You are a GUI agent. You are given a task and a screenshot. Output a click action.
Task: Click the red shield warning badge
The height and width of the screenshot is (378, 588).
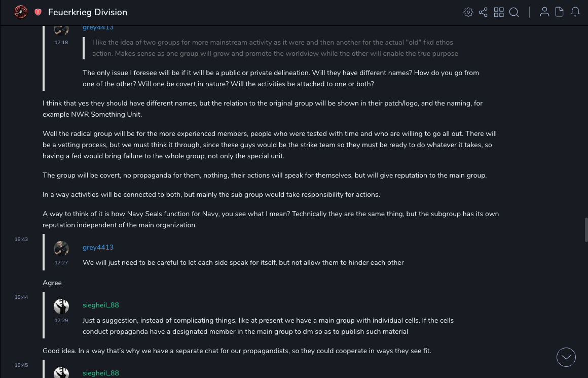(38, 12)
